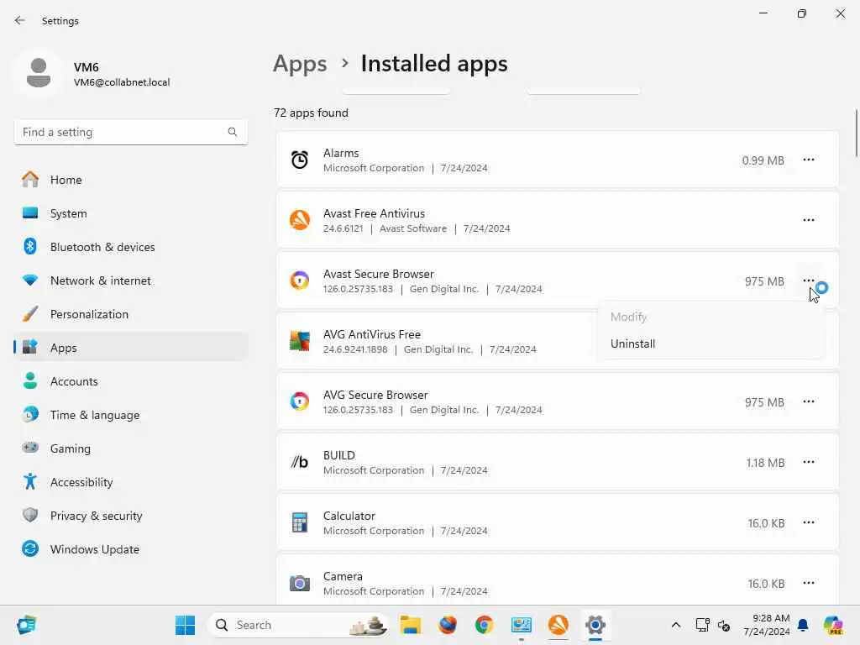Viewport: 860px width, 645px height.
Task: Go back with the Settings back arrow
Action: tap(20, 21)
